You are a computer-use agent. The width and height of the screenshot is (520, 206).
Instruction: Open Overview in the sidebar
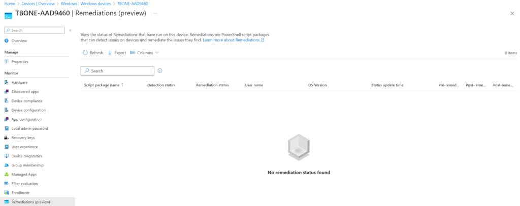click(x=19, y=41)
